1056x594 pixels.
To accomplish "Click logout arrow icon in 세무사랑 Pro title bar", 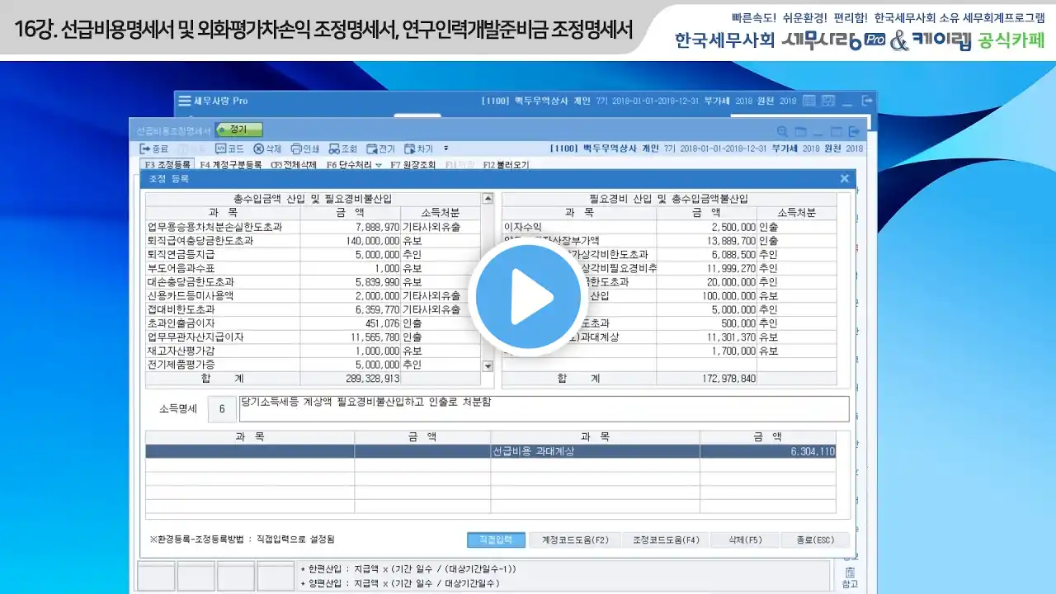I will [x=866, y=101].
